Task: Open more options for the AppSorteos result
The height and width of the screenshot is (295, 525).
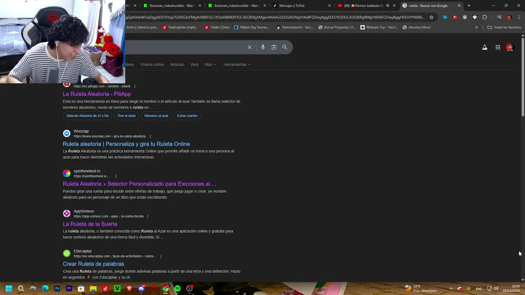Action: click(148, 216)
